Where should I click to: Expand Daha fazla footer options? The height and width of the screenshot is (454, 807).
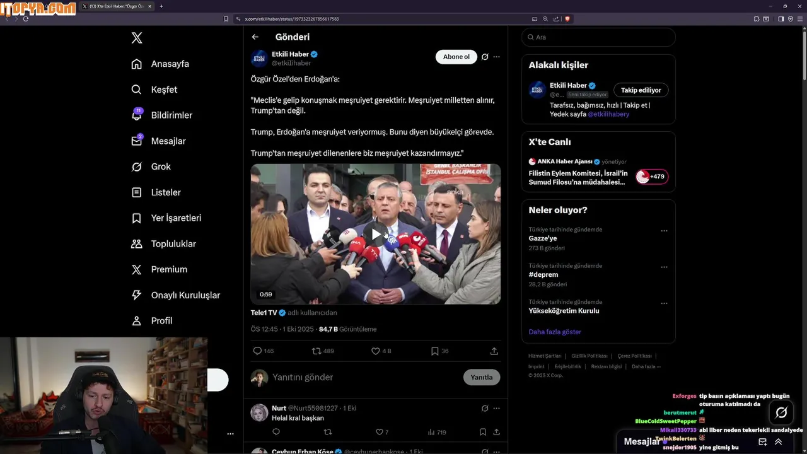pyautogui.click(x=646, y=366)
